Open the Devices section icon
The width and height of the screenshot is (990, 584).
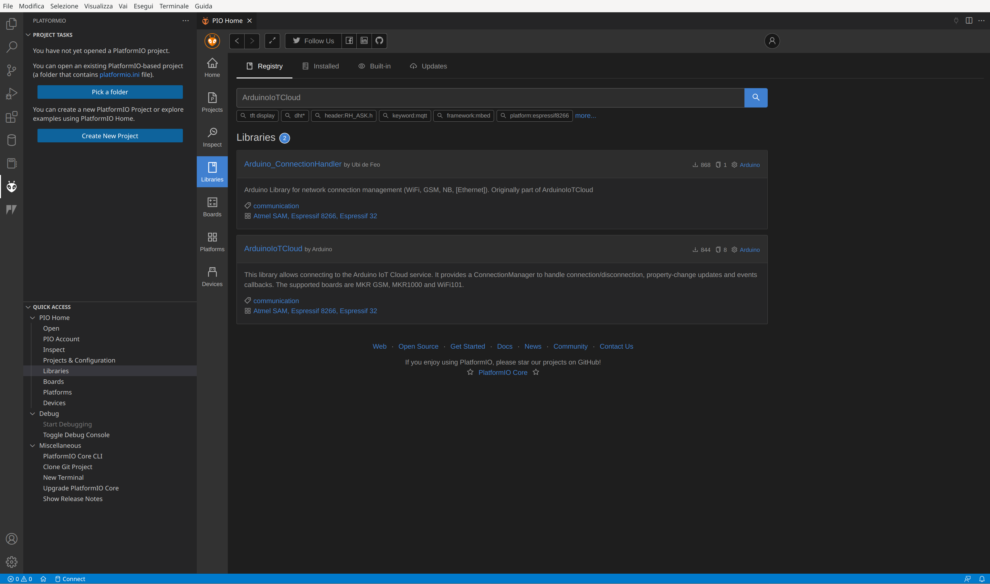pyautogui.click(x=212, y=276)
